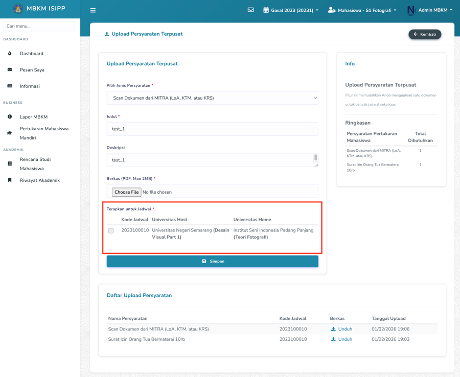
Task: Click the Riwayat Akademik bookmark icon
Action: pos(10,180)
